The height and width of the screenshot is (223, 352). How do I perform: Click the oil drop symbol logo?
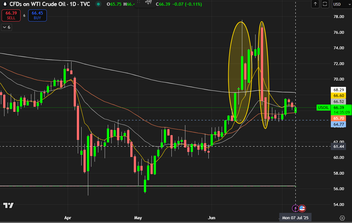[x=5, y=4]
